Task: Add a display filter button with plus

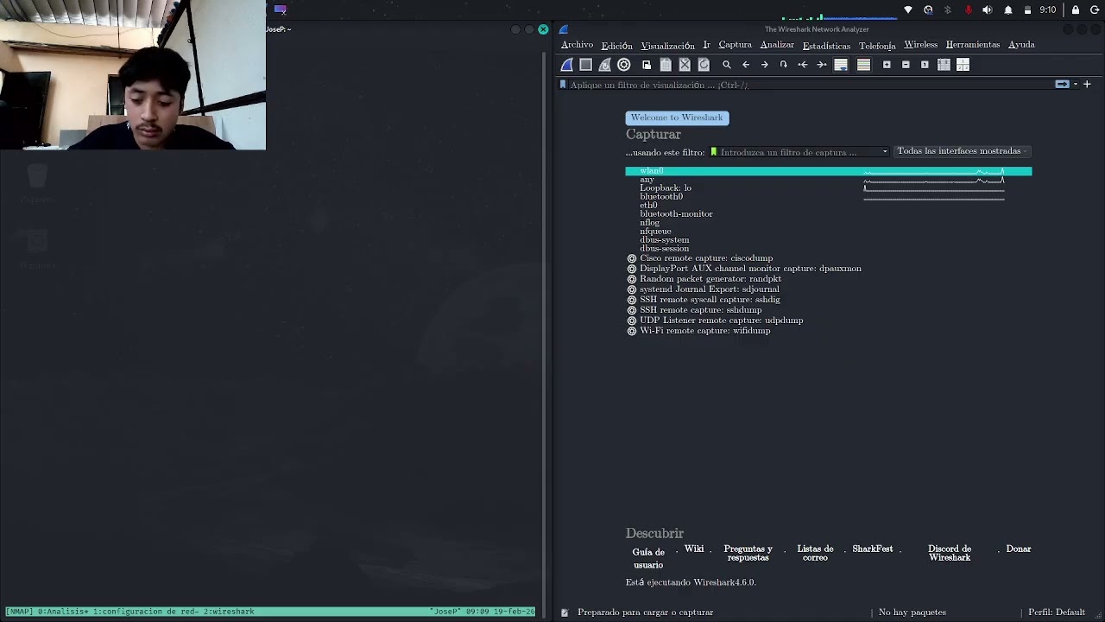Action: coord(1087,85)
